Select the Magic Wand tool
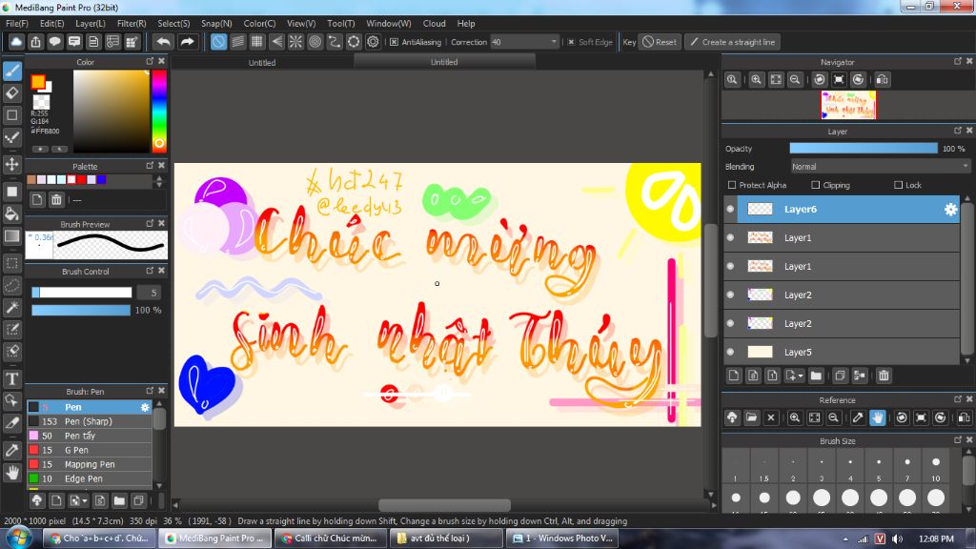This screenshot has height=549, width=976. point(11,308)
